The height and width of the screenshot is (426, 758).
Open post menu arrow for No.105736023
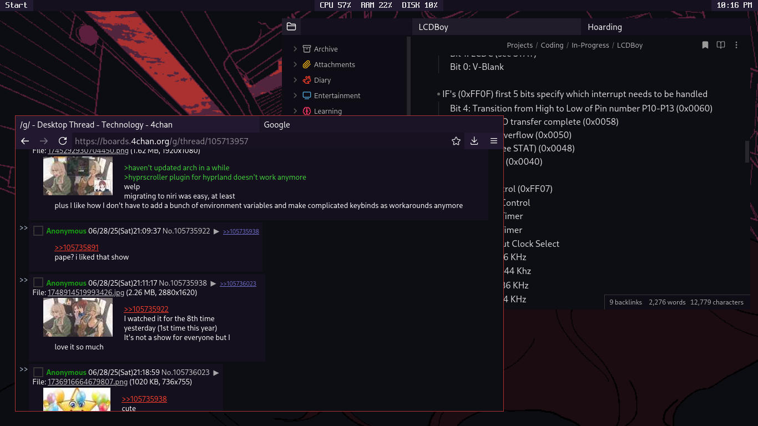pyautogui.click(x=216, y=373)
